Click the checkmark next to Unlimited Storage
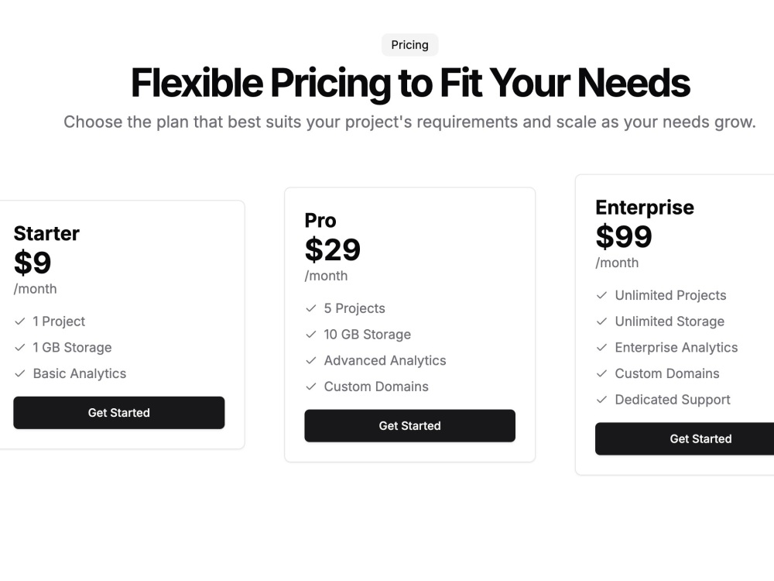The width and height of the screenshot is (774, 581). [x=601, y=321]
